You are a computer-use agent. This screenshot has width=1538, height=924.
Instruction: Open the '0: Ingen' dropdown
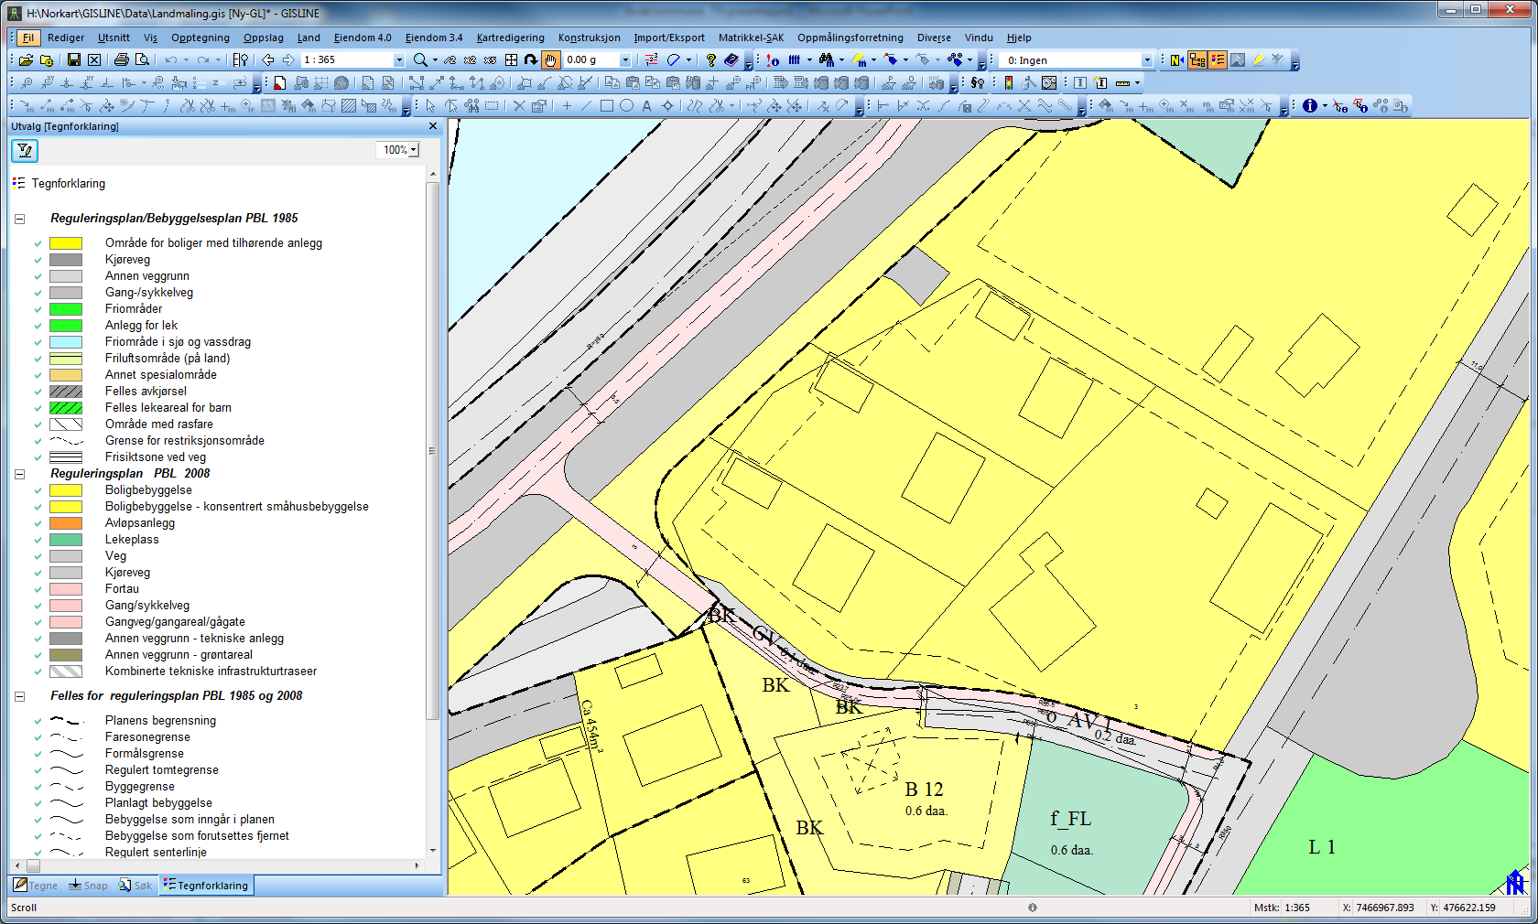point(1146,59)
